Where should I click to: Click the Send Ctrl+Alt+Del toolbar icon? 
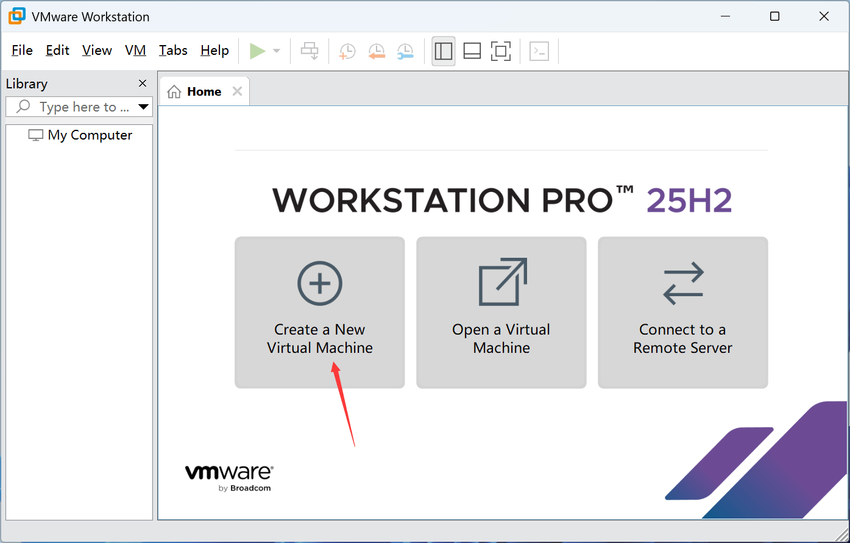[x=310, y=51]
